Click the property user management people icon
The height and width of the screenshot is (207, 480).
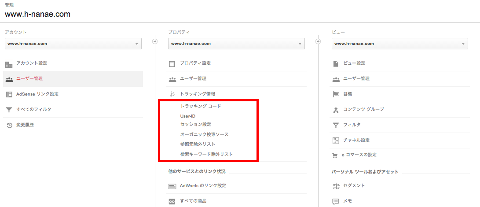[x=172, y=79]
